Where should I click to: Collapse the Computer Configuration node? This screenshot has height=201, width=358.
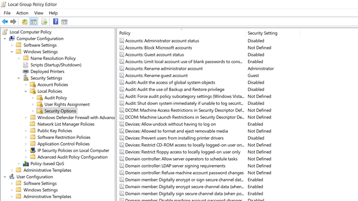5,39
